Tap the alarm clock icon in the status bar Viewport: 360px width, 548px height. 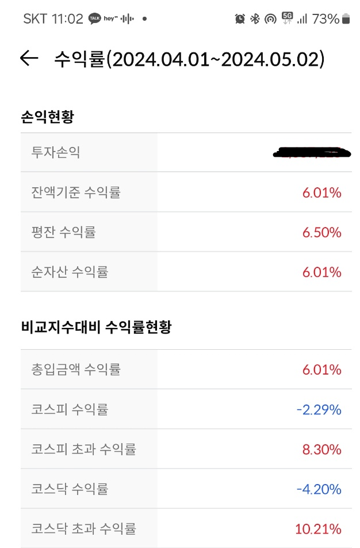[239, 18]
